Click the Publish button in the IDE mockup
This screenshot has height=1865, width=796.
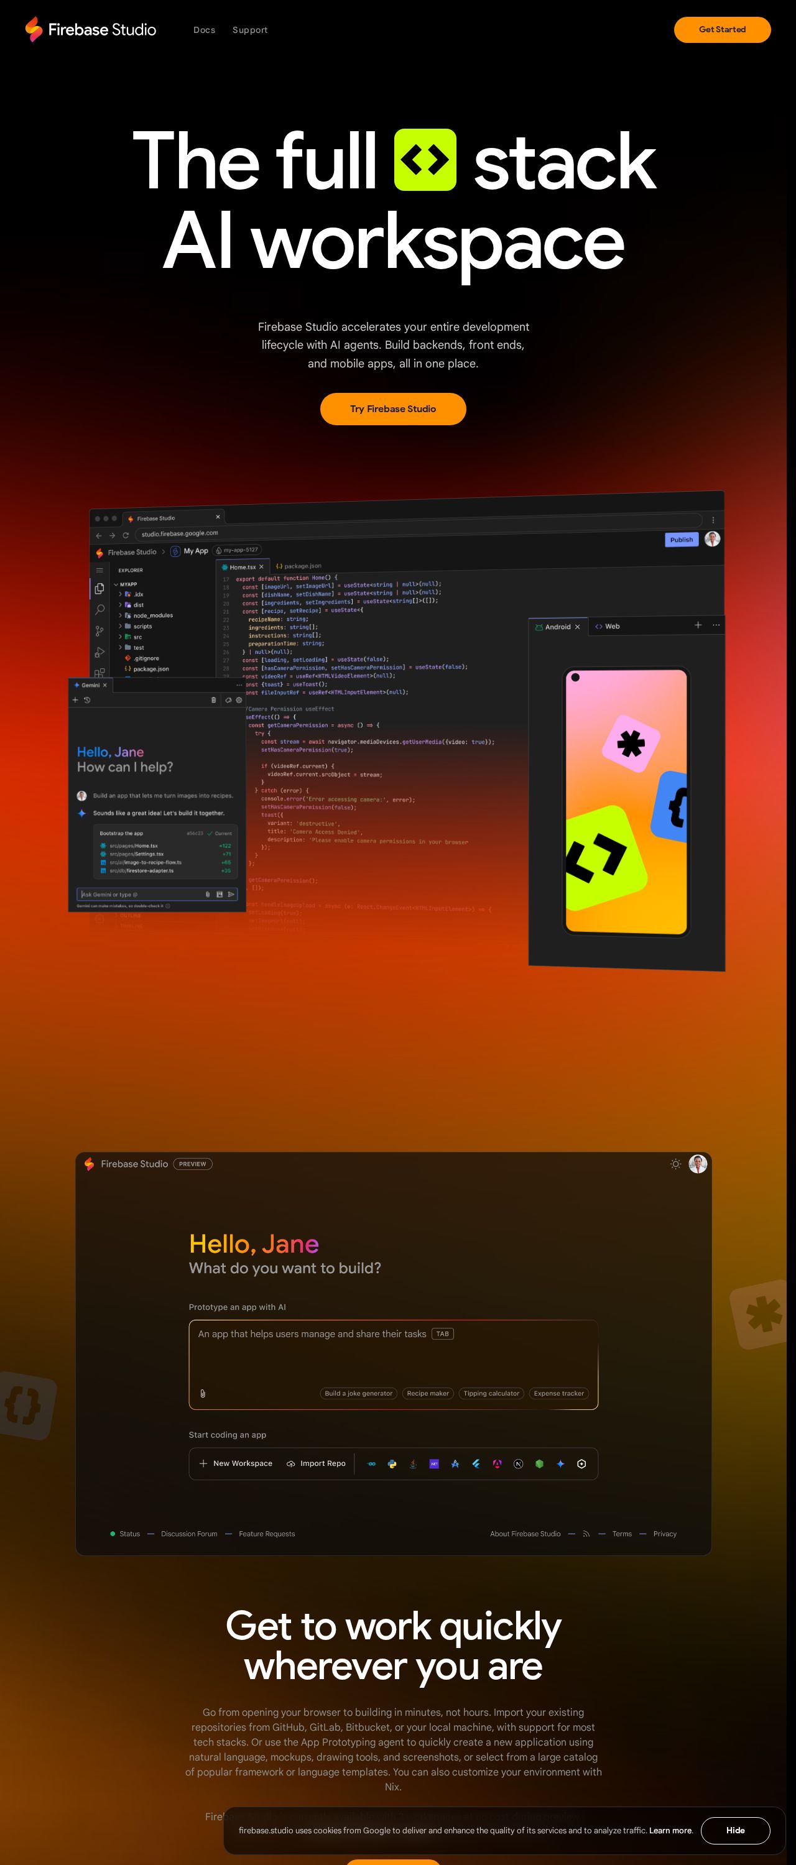click(681, 540)
